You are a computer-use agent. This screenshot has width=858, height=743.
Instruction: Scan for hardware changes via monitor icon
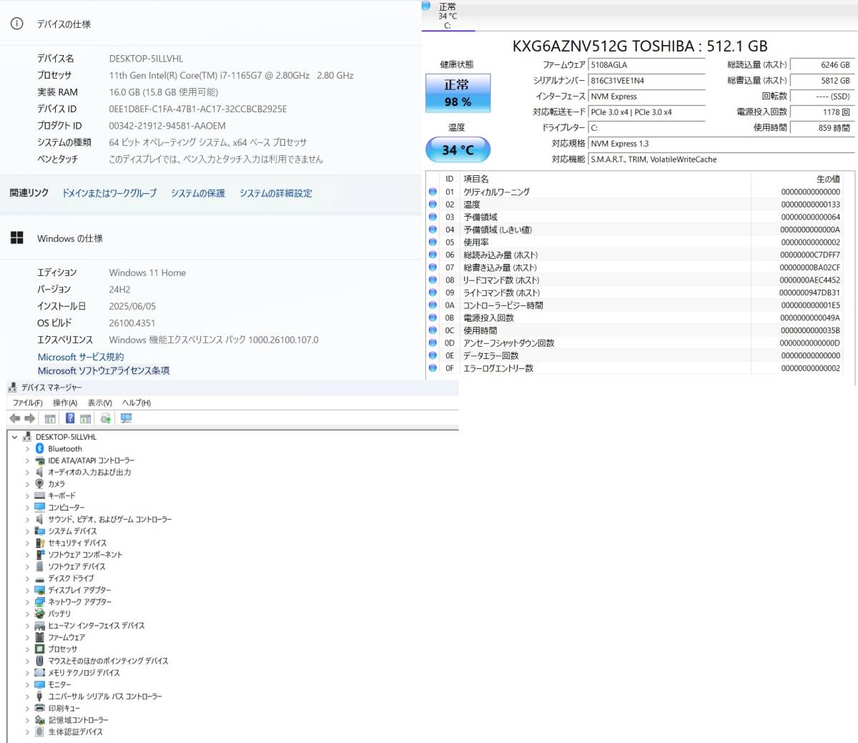pyautogui.click(x=126, y=418)
